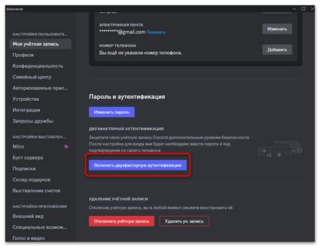Click the ДВУХФАКТОРНАЯ АУТЕНТИФИКАЦИЯ label

[126, 129]
